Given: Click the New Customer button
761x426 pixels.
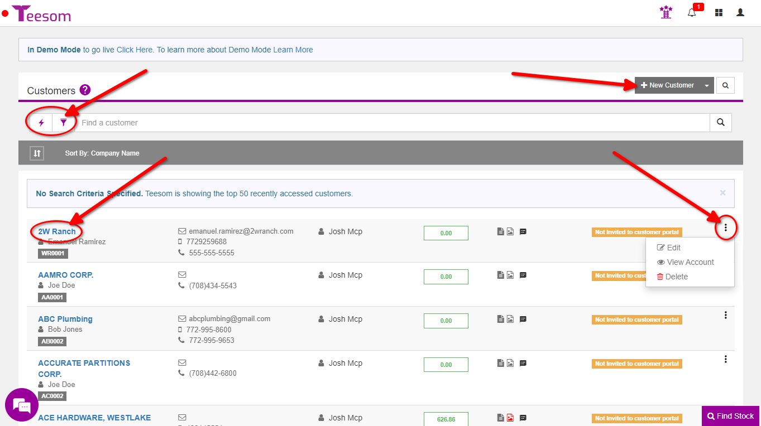Looking at the screenshot, I should coord(667,85).
